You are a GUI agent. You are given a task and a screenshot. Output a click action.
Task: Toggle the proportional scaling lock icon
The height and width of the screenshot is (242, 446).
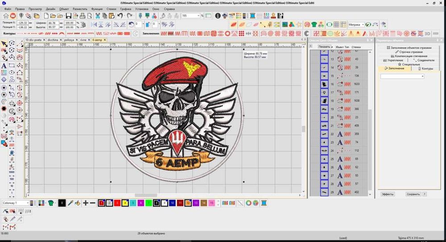(84, 25)
